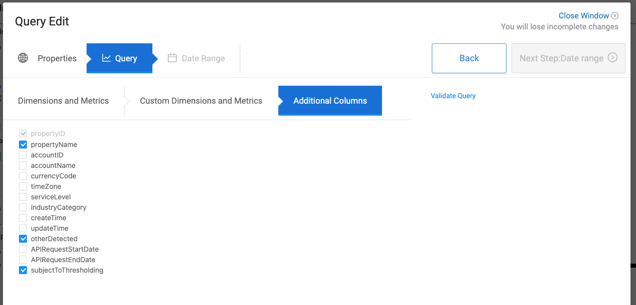Click the arrow icon in Next Step button
This screenshot has width=636, height=305.
(x=613, y=58)
